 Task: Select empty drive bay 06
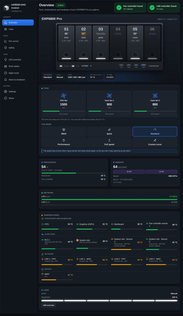point(152,43)
